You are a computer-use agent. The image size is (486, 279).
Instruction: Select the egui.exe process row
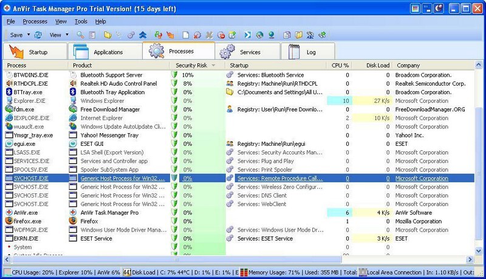tap(239, 144)
